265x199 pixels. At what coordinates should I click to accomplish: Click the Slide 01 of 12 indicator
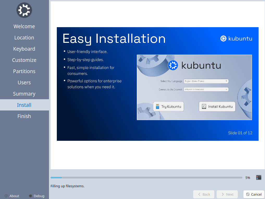240,133
